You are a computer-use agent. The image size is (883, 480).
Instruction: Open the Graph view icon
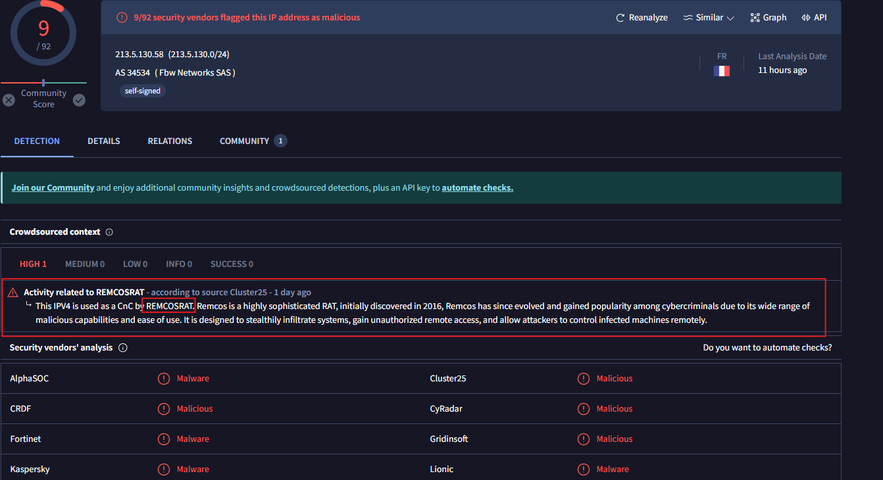[755, 18]
